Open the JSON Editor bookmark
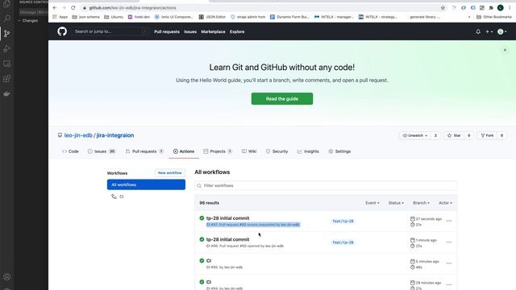Image resolution: width=516 pixels, height=290 pixels. 212,17
